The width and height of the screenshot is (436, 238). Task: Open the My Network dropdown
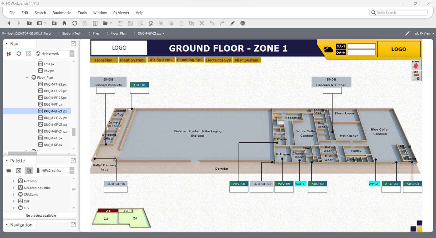pyautogui.click(x=72, y=54)
